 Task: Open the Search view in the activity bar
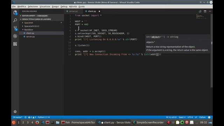[x=15, y=20]
